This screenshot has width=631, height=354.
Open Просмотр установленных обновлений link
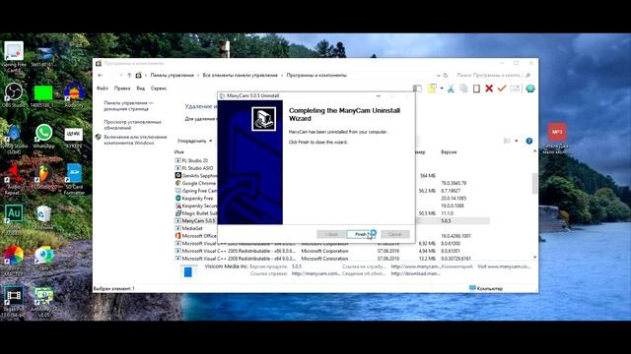[x=132, y=125]
